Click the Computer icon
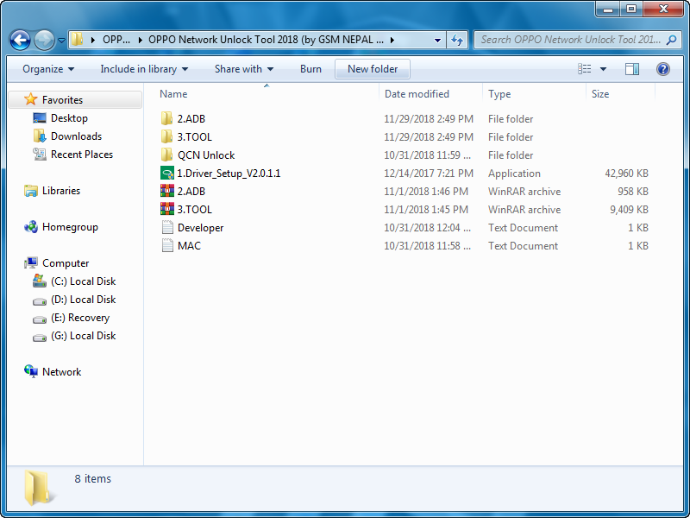This screenshot has width=690, height=518. (x=31, y=263)
